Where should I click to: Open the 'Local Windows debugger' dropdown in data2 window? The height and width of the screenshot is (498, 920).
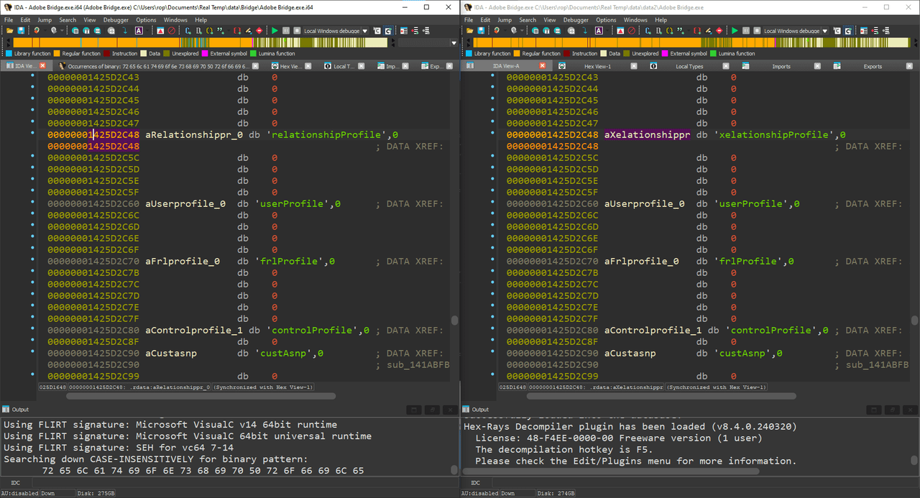[x=825, y=31]
